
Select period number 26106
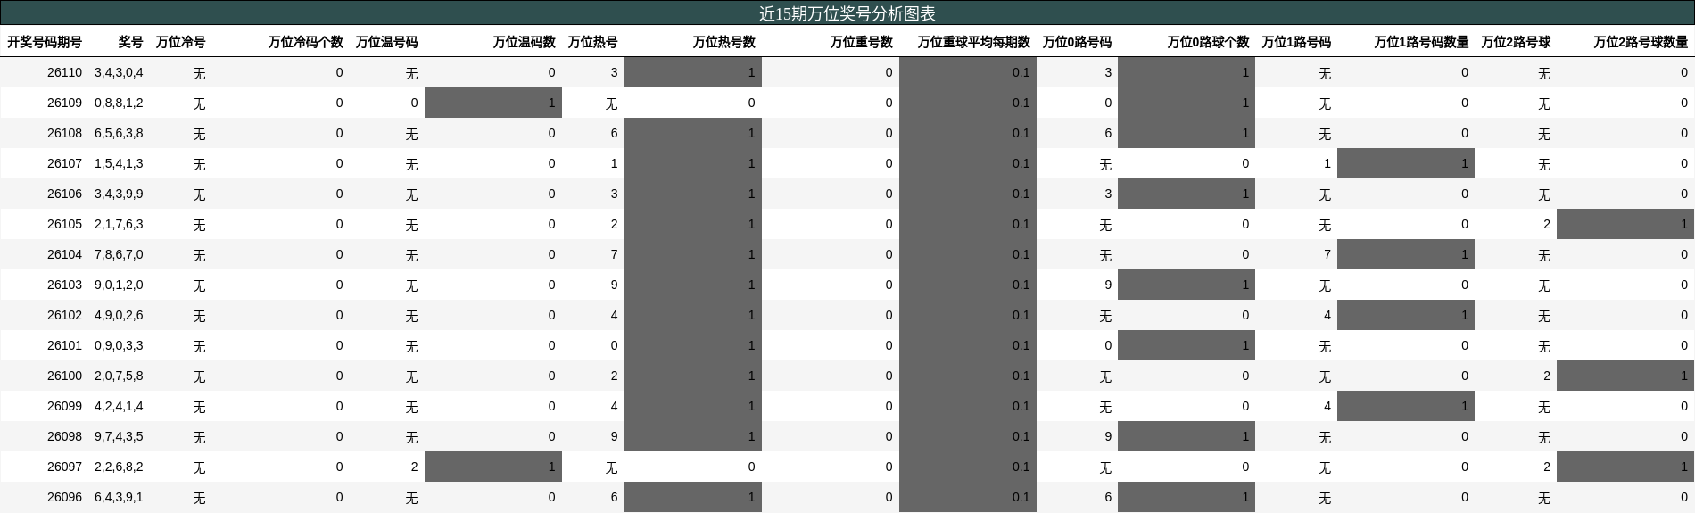pyautogui.click(x=64, y=194)
